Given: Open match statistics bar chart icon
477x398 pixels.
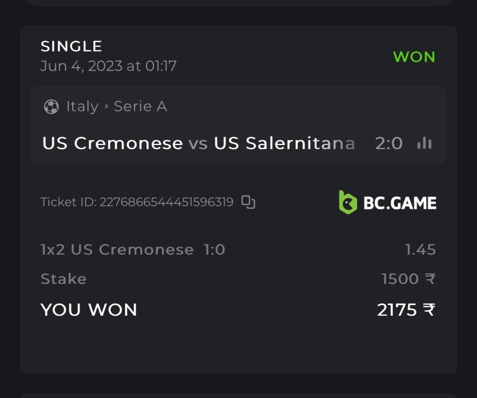Looking at the screenshot, I should click(424, 143).
